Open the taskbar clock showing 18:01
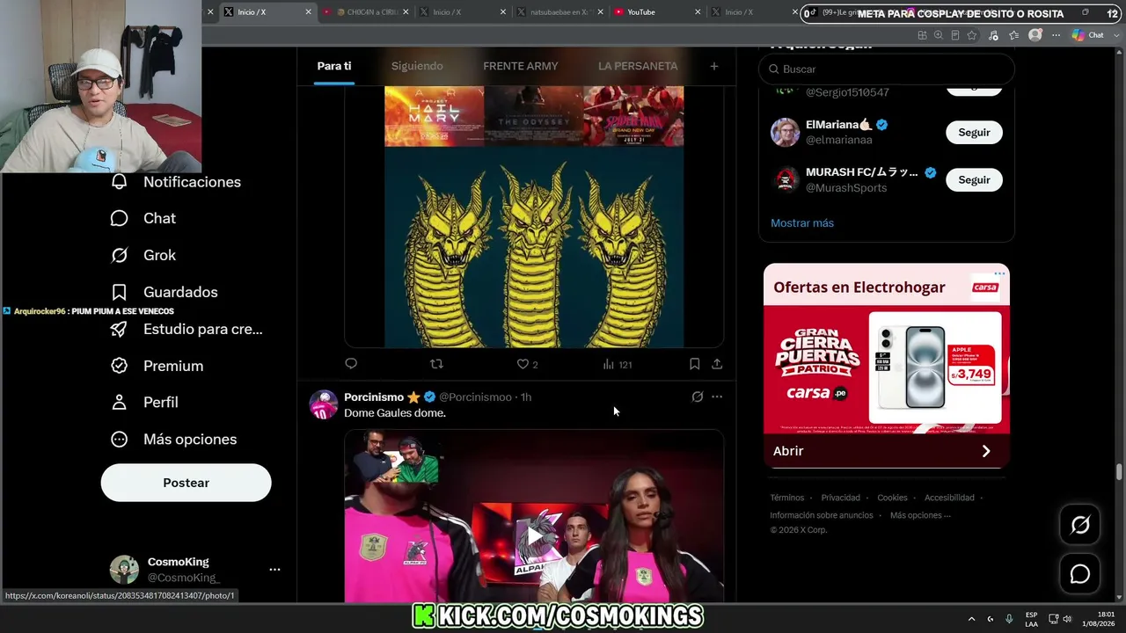Viewport: 1126px width, 633px height. (x=1099, y=619)
